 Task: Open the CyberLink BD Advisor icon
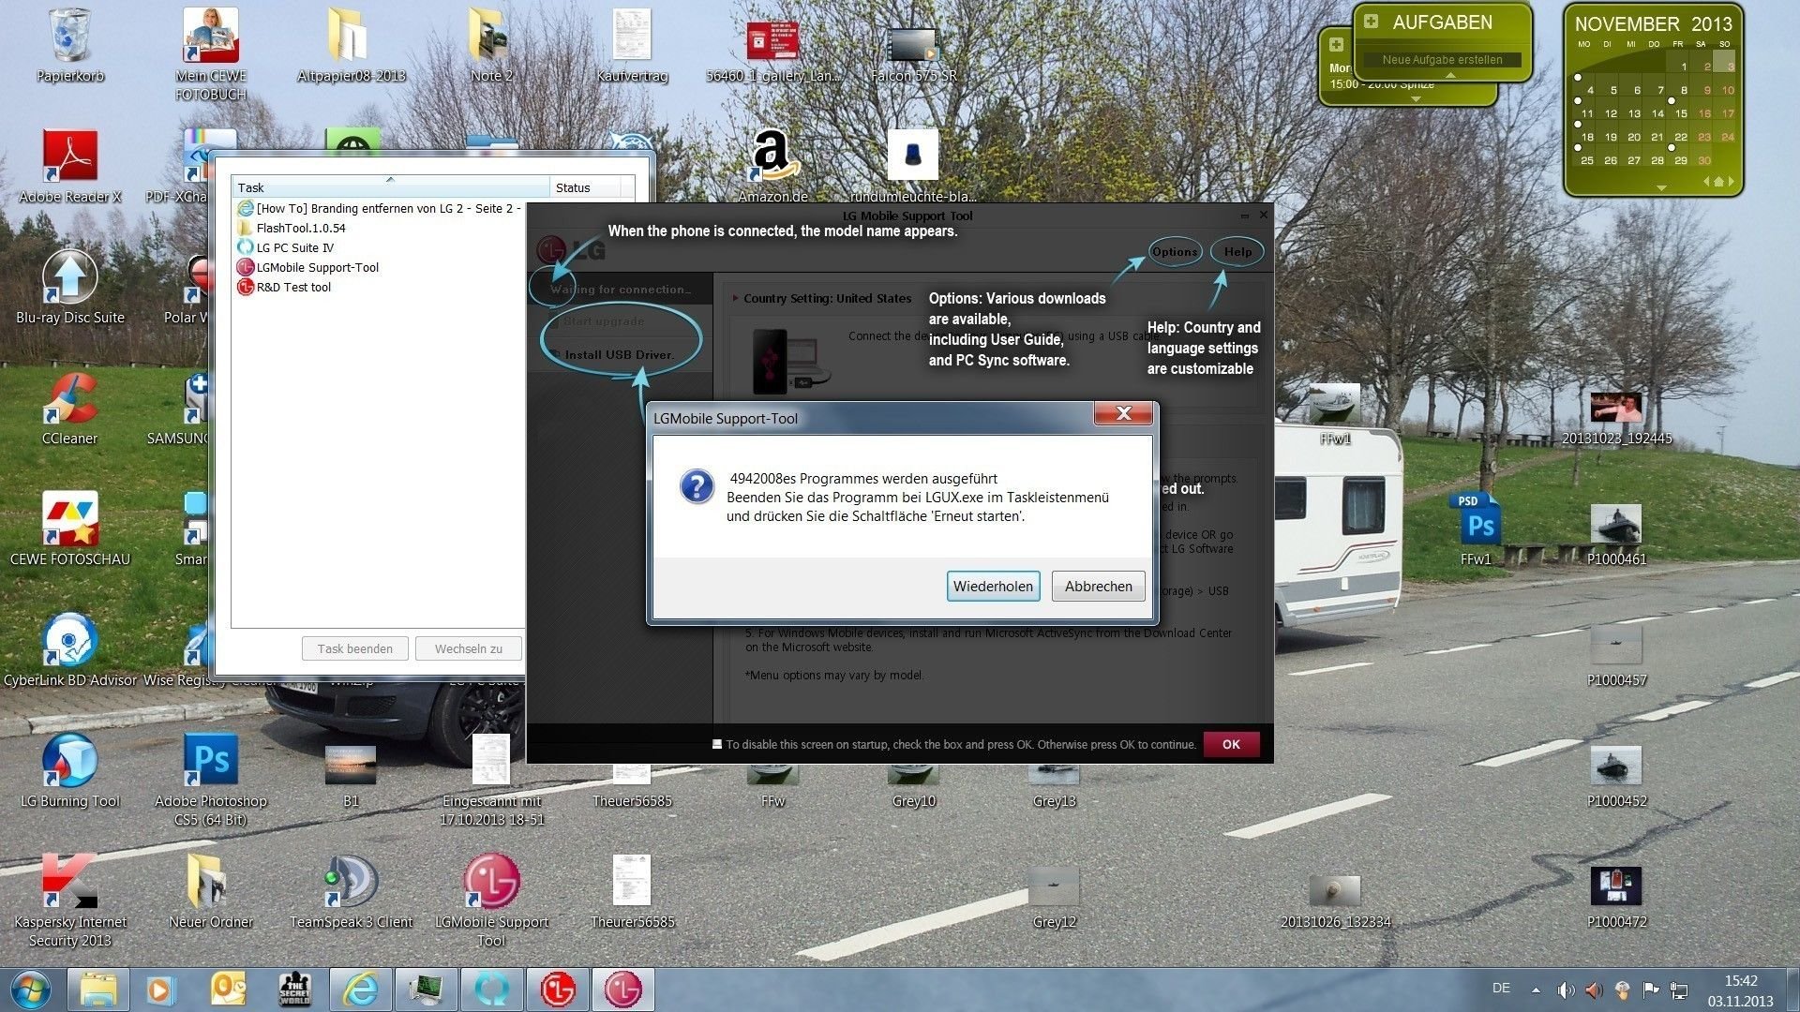click(x=70, y=649)
